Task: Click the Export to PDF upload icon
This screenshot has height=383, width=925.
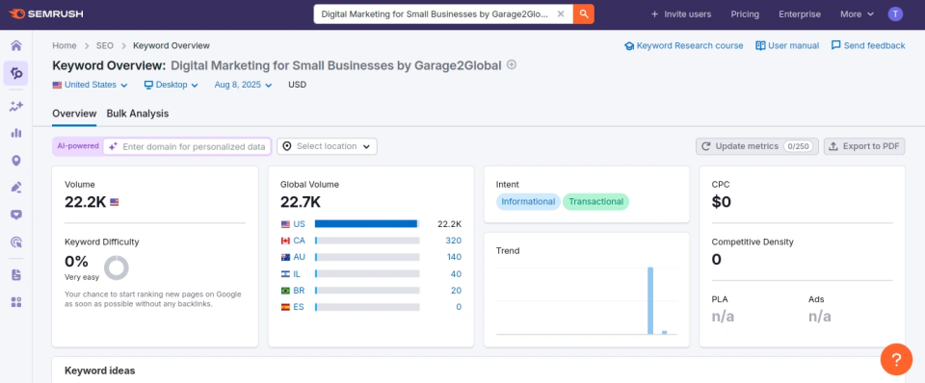Action: (833, 146)
